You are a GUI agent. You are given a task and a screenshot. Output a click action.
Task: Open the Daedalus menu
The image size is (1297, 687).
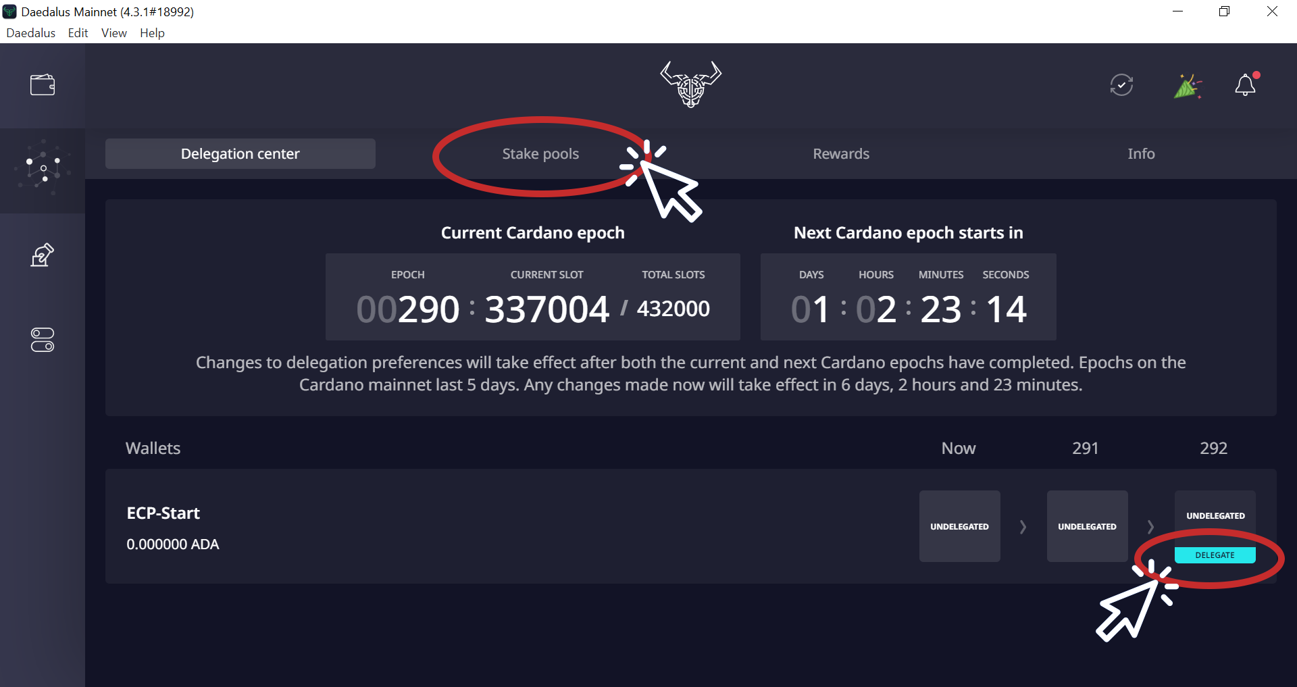[31, 33]
